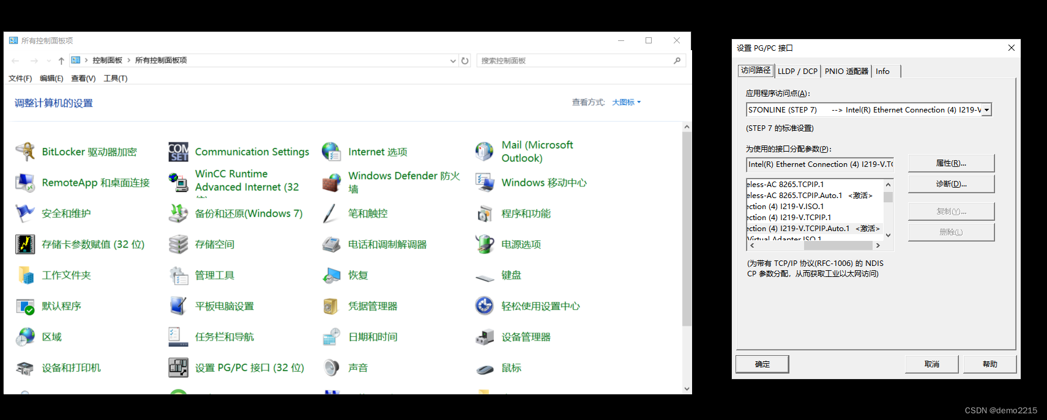The width and height of the screenshot is (1047, 420).
Task: Go up one folder level
Action: tap(61, 61)
